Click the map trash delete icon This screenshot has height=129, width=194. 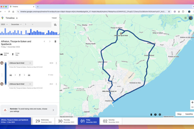[x=151, y=115]
